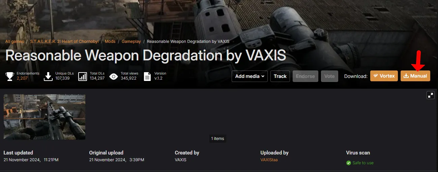Navigate to the Mods breadcrumb
The height and width of the screenshot is (172, 438).
(110, 41)
